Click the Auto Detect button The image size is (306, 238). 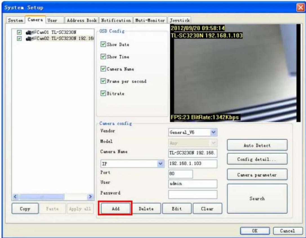pos(257,145)
